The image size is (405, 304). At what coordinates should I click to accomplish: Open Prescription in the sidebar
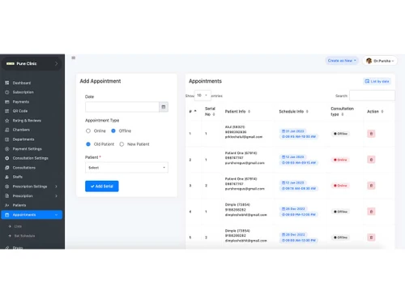pyautogui.click(x=23, y=196)
